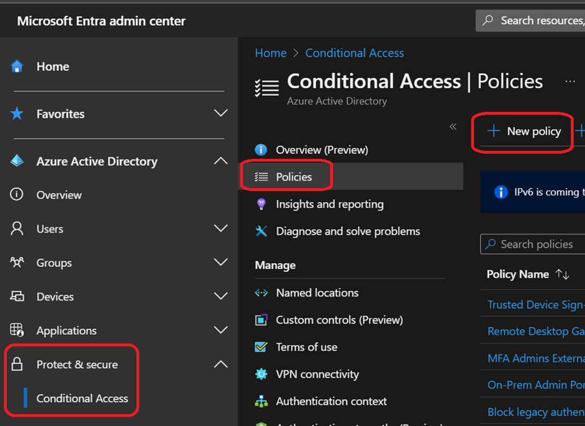Collapse the Protect & secure section
This screenshot has height=426, width=585.
221,364
